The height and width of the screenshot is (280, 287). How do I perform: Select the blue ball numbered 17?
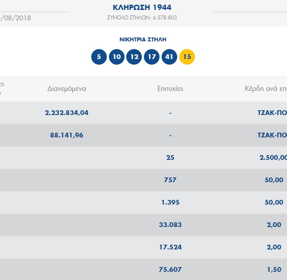152,57
